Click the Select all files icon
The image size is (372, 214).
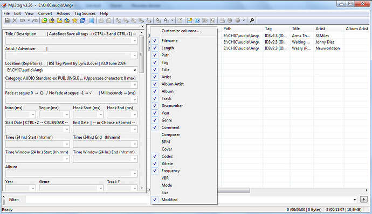[x=92, y=20]
